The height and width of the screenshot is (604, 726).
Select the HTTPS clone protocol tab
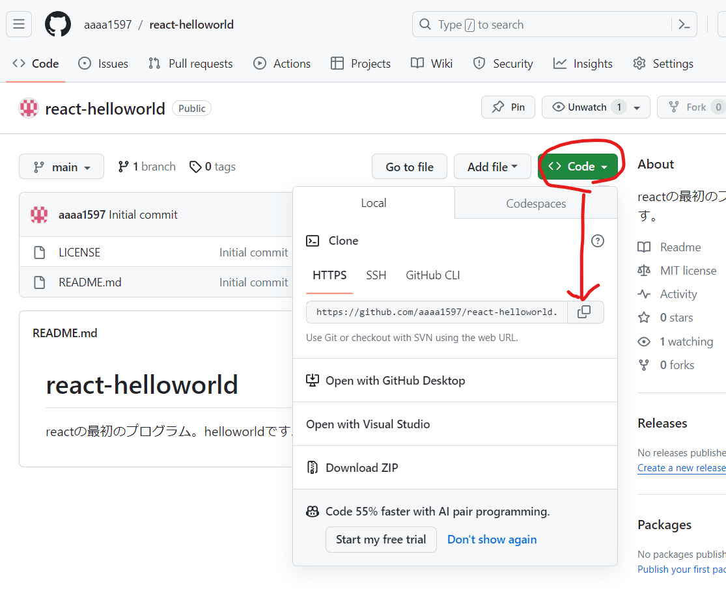(329, 275)
